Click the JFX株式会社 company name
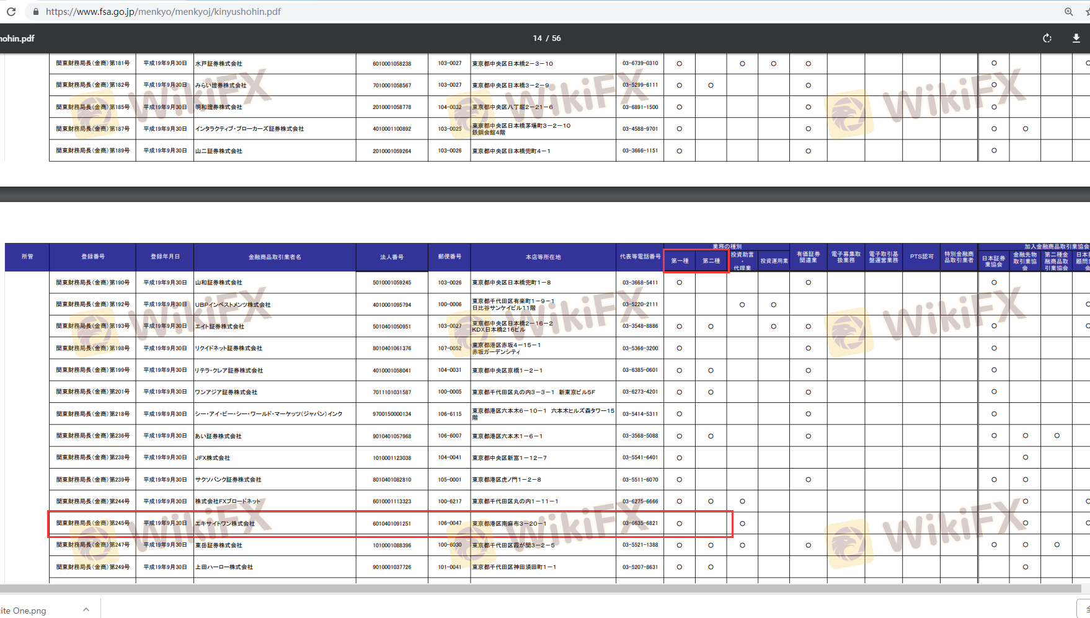Viewport: 1090px width, 618px height. (213, 458)
